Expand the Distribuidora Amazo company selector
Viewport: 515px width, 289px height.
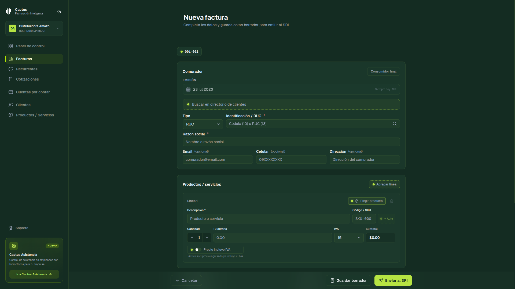[34, 28]
